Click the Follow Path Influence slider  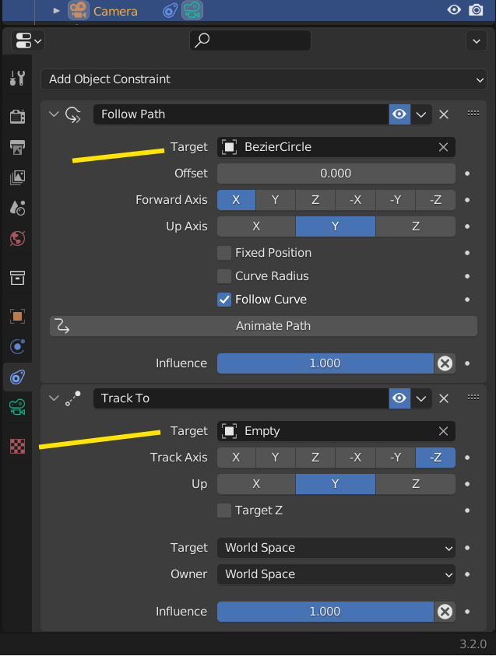pyautogui.click(x=325, y=363)
